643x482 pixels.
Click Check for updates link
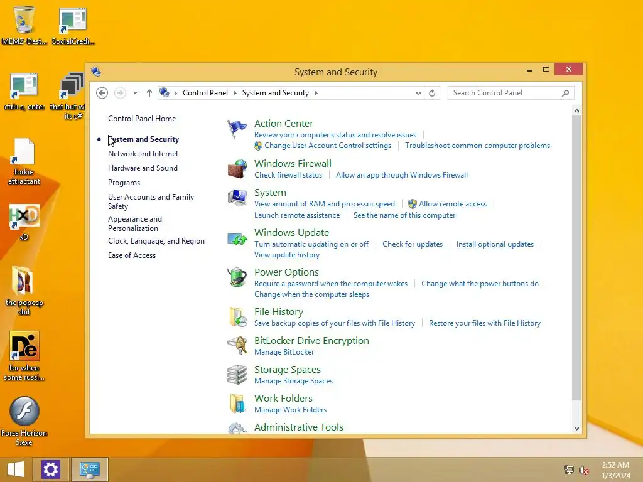413,244
